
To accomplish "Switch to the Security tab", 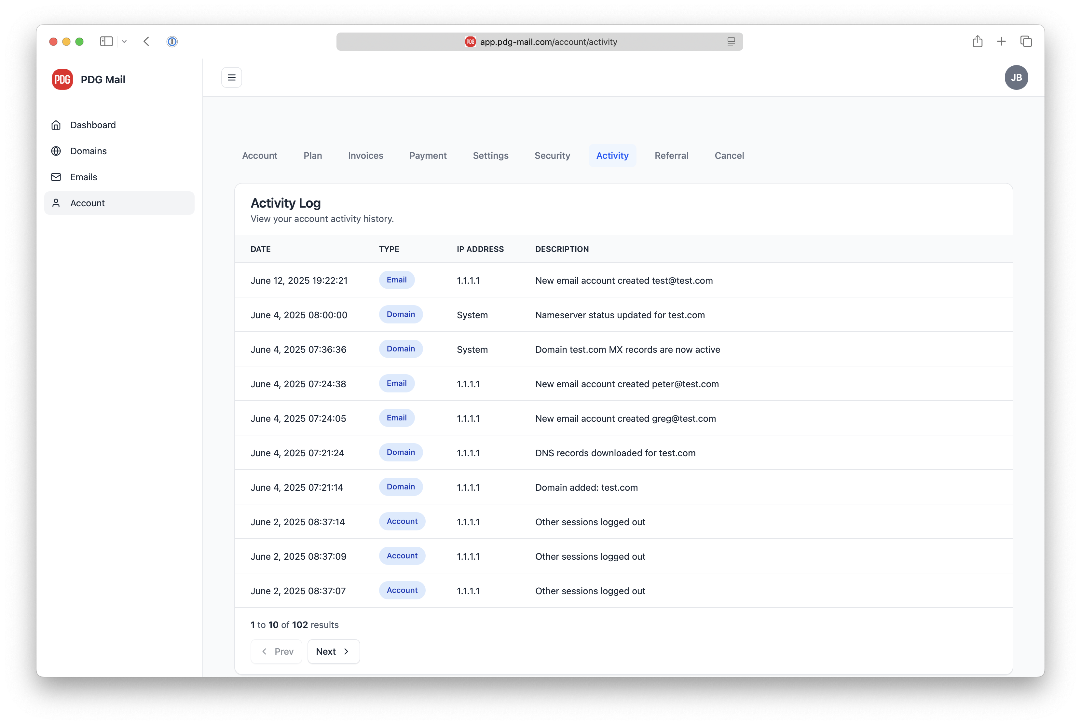I will [553, 156].
